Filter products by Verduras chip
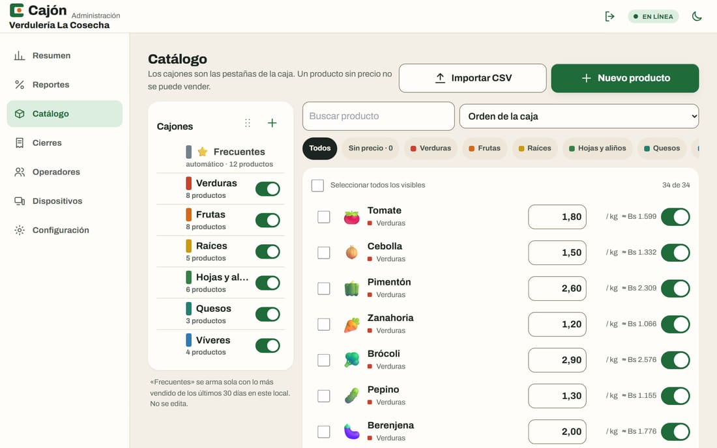Screen dimensions: 717x448 [x=431, y=148]
